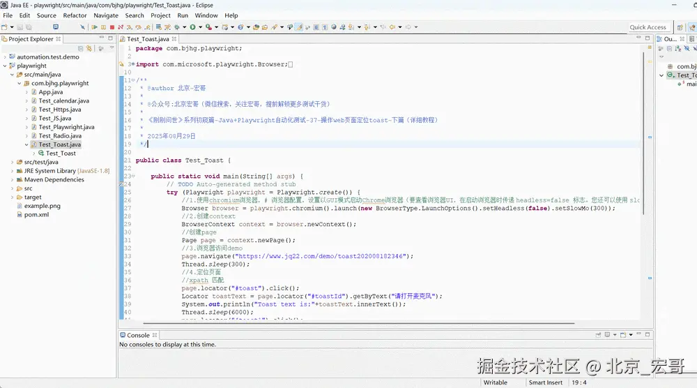Select the Console tab

click(138, 335)
